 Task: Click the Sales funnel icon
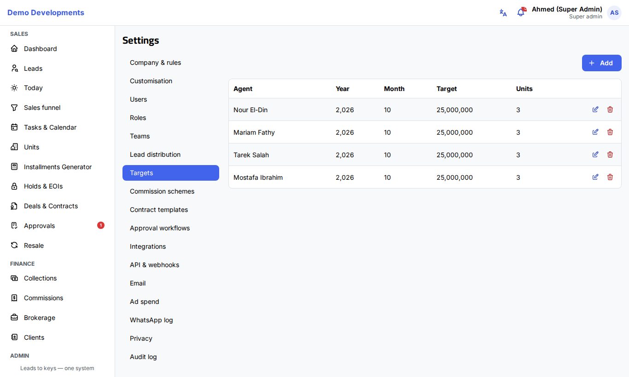pyautogui.click(x=14, y=108)
